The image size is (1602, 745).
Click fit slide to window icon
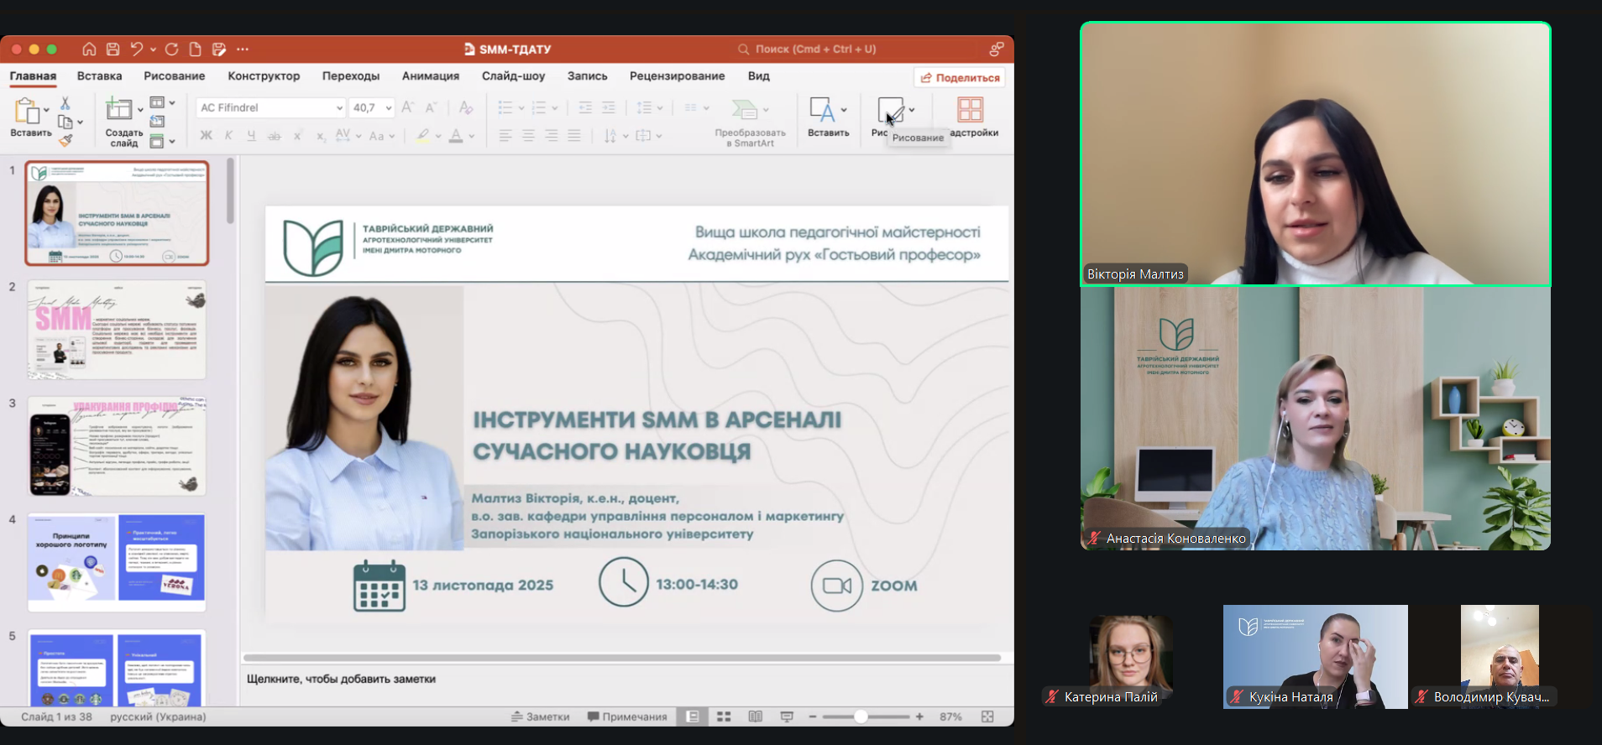point(987,716)
